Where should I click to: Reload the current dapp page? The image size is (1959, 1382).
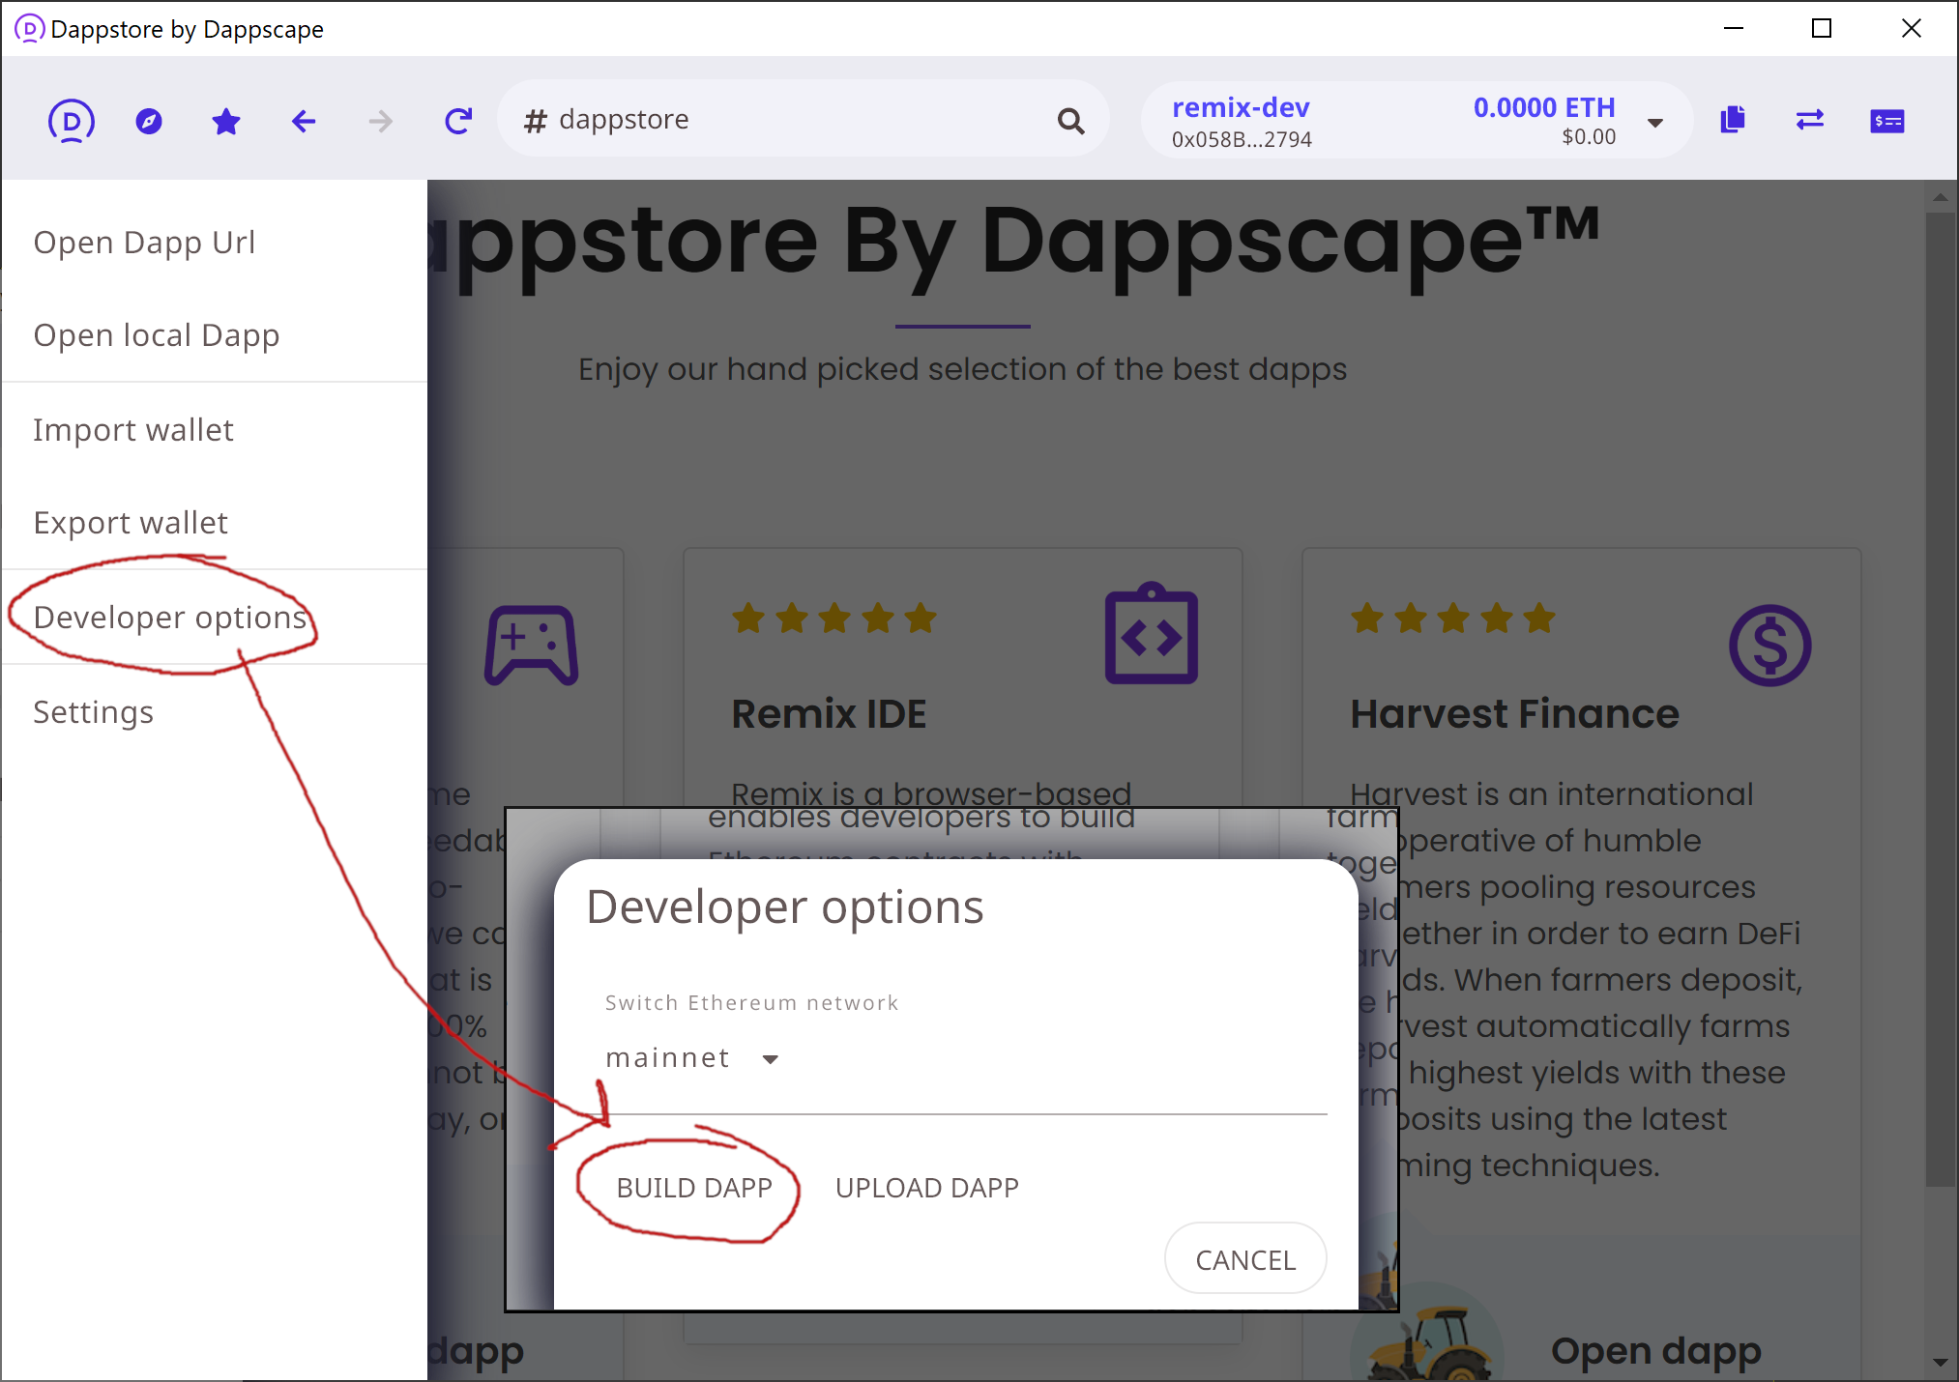(x=458, y=121)
